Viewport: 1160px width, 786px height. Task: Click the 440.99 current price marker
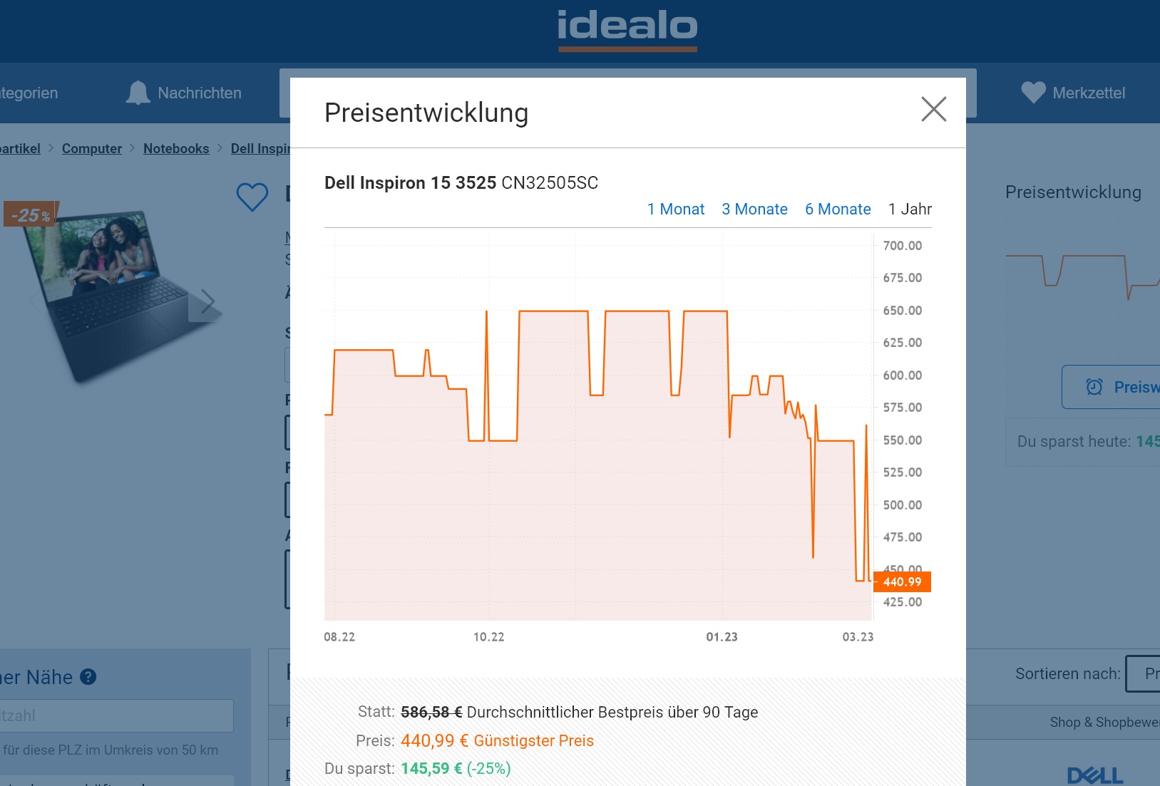pyautogui.click(x=902, y=582)
